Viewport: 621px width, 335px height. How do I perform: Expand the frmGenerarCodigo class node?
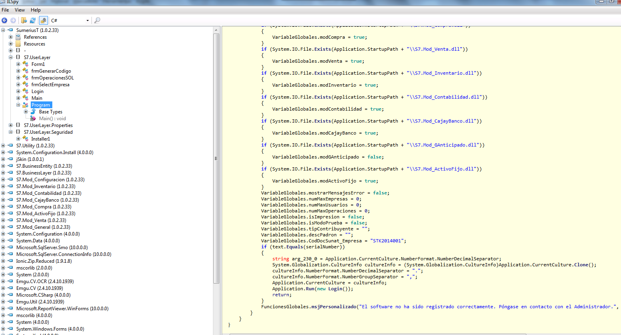click(18, 71)
